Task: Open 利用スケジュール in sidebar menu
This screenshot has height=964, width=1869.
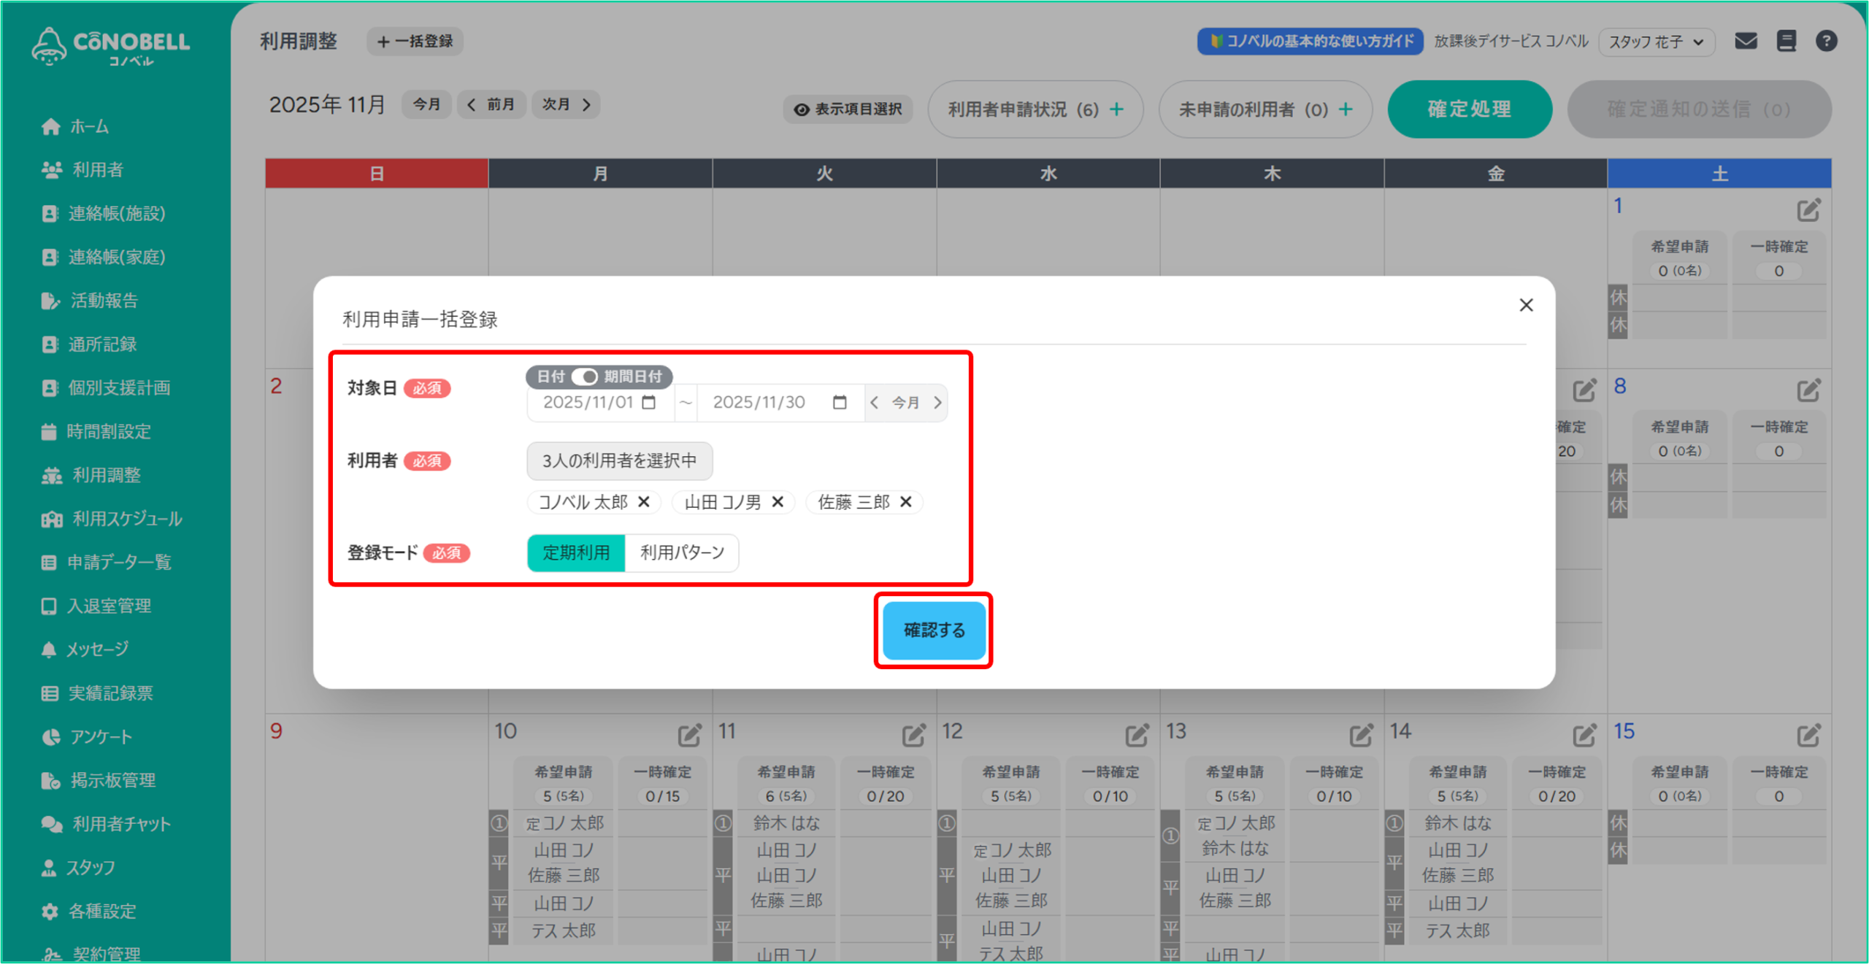Action: (126, 519)
